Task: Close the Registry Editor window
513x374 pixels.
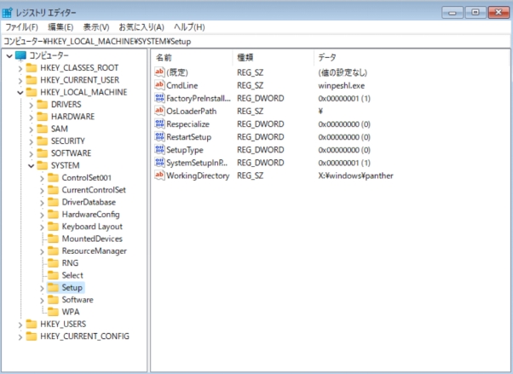Action: (x=499, y=13)
